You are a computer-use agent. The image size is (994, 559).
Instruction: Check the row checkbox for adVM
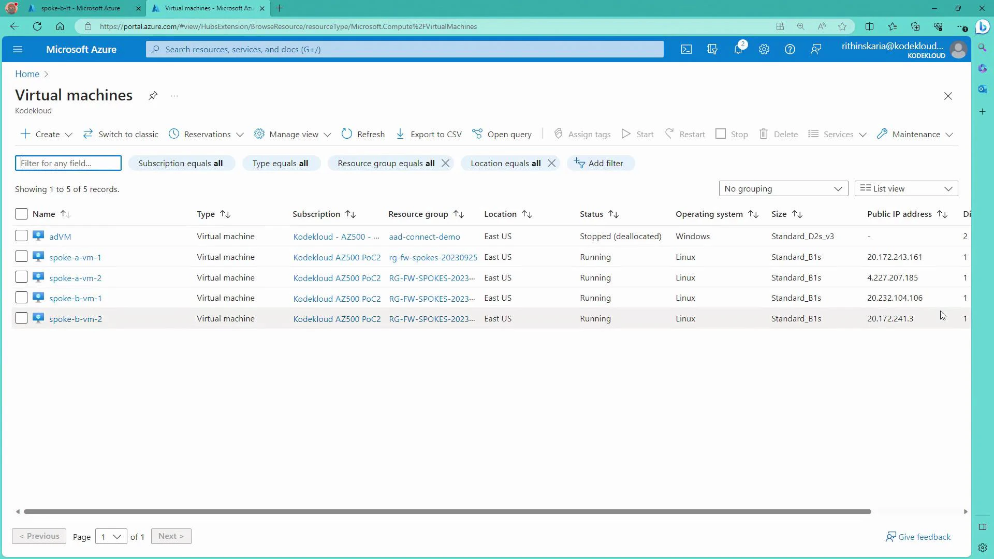tap(21, 236)
